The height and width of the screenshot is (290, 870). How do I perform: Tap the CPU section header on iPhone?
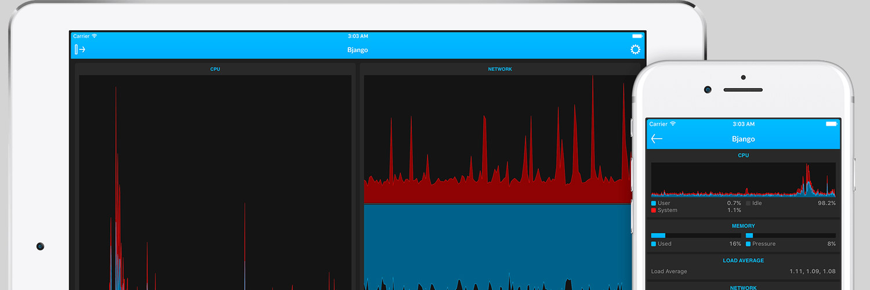(x=744, y=155)
